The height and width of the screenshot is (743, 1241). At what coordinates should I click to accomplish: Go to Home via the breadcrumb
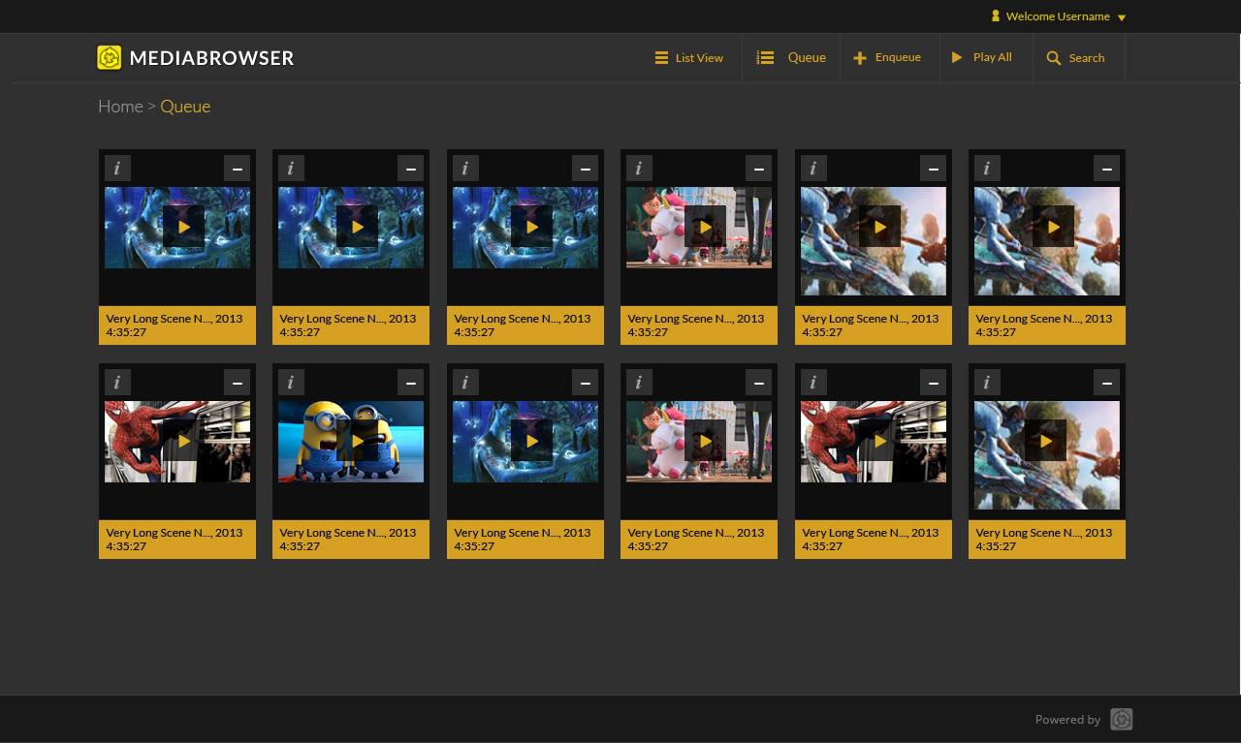[x=120, y=107]
